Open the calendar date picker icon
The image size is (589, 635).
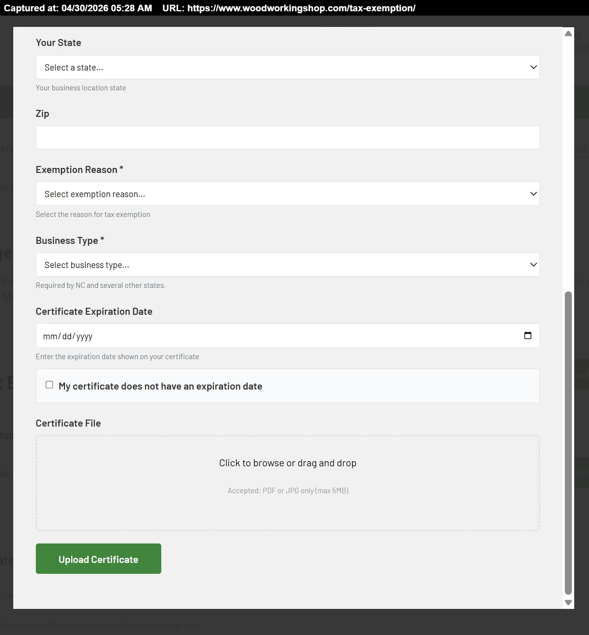527,335
